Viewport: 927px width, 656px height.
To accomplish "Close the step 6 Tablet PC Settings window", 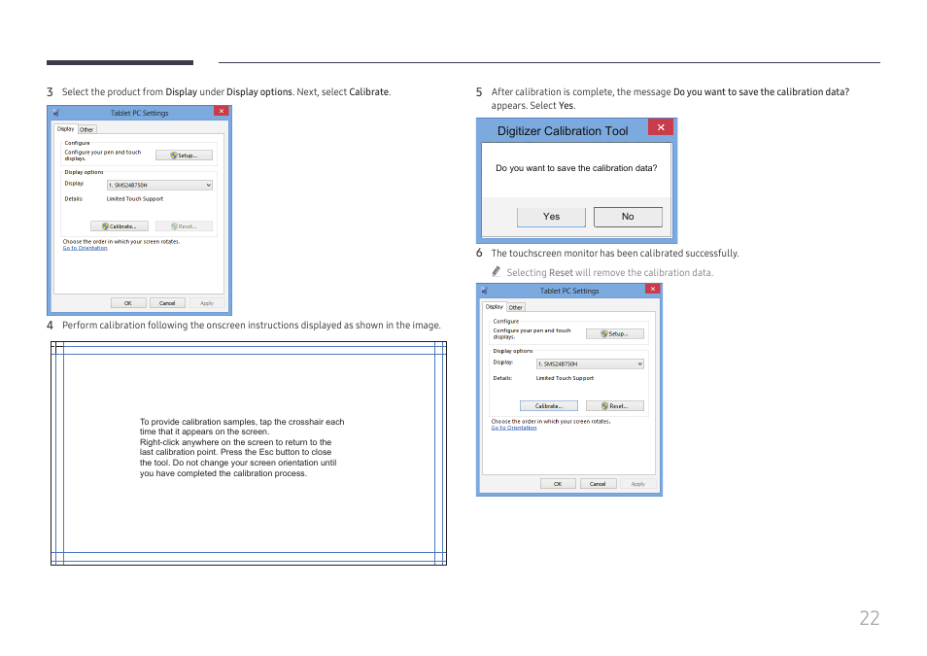I will (x=653, y=289).
